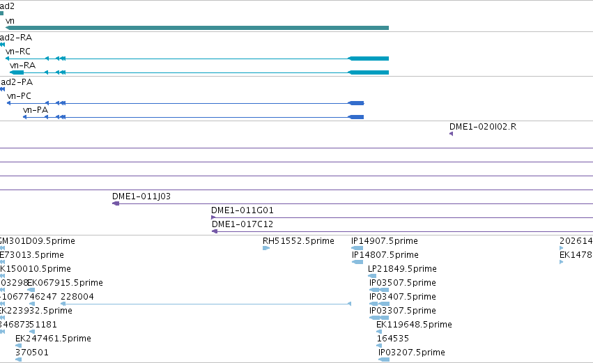Open the vn-PA protein feature label

(36, 110)
